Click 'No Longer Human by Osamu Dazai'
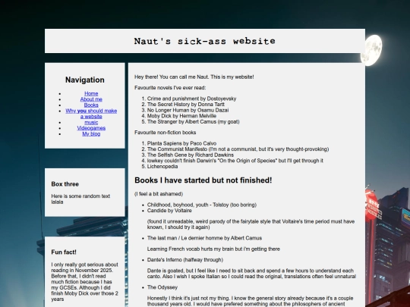Viewport: 410px width, 307px height. coord(188,110)
